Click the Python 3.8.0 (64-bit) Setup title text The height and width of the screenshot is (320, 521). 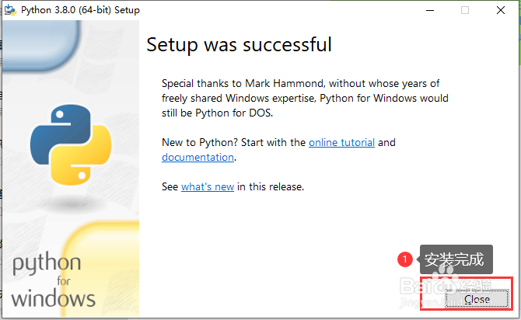[80, 10]
